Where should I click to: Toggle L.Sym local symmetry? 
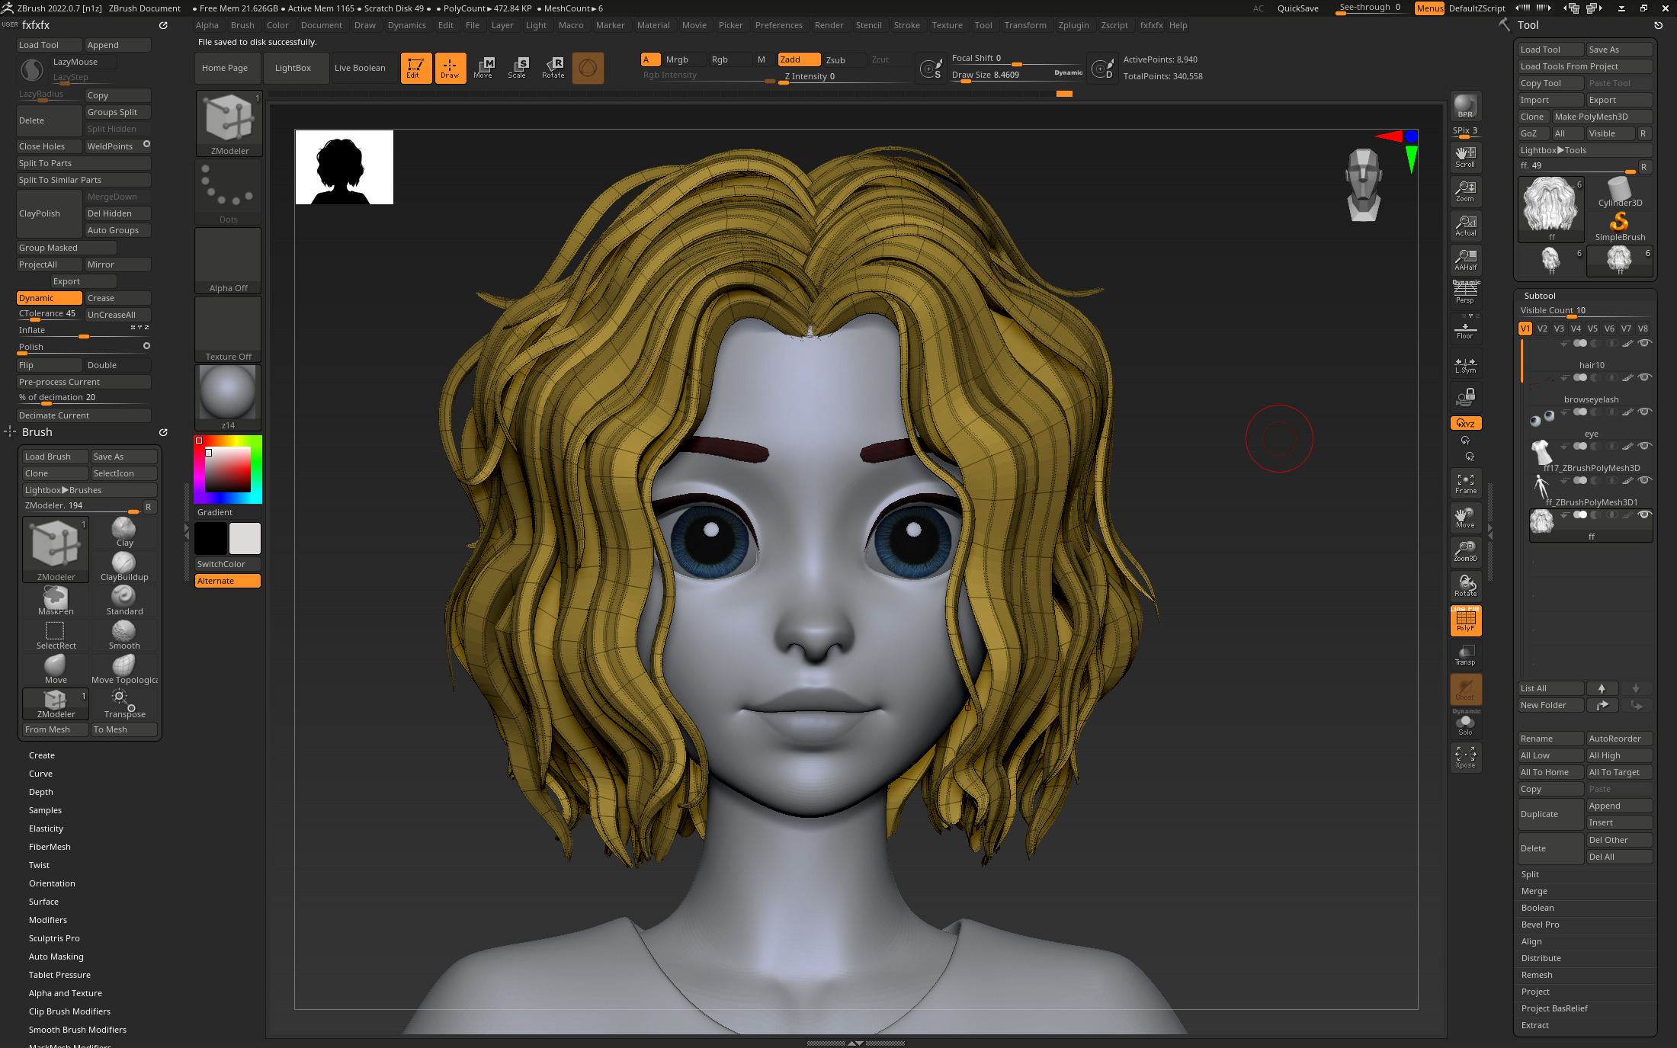[x=1465, y=364]
